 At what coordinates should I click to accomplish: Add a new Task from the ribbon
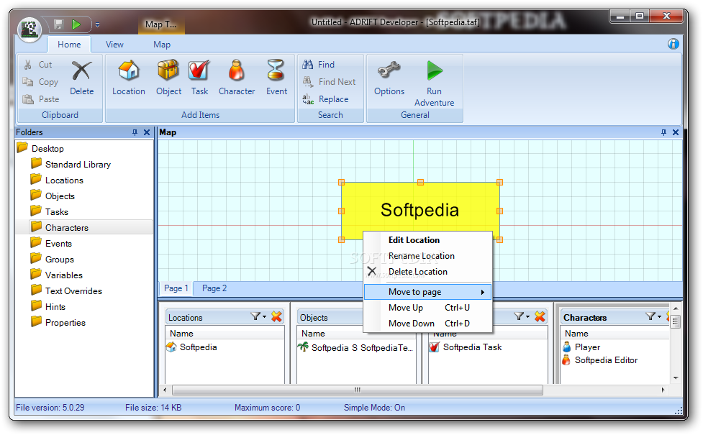point(199,78)
